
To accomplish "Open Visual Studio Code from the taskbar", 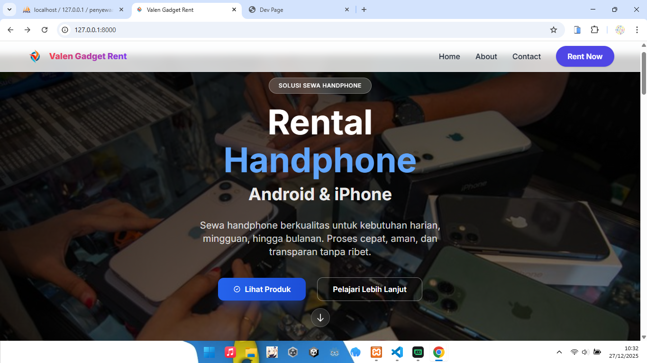I will coord(397,352).
